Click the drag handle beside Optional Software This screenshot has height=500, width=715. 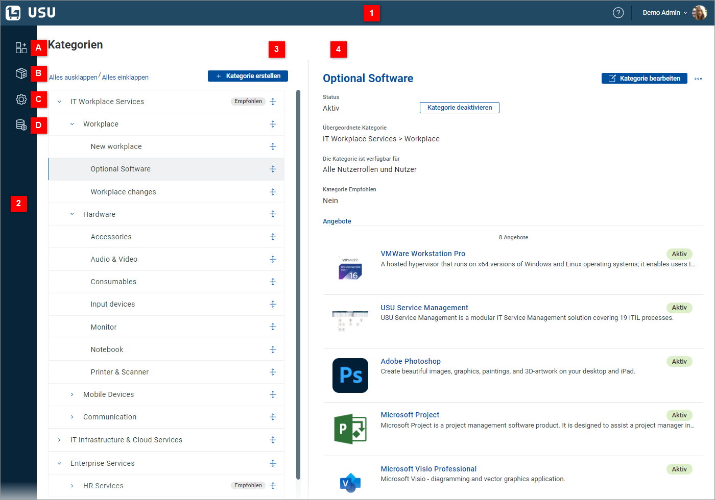tap(273, 169)
